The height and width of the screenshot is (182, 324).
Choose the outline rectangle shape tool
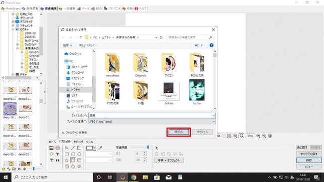[x=79, y=148]
